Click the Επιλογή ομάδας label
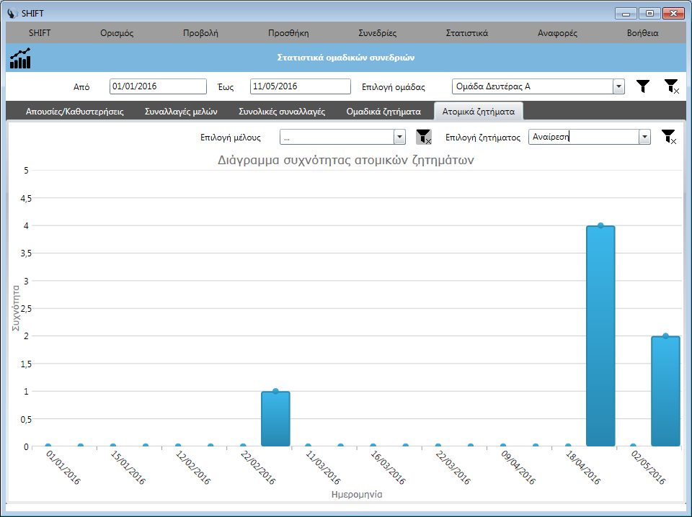 [394, 87]
